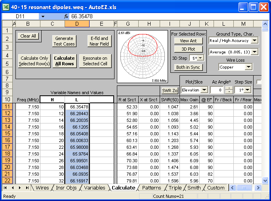The height and width of the screenshot is (201, 271).
Task: Click the previous sheet tab arrow
Action: (x=13, y=188)
